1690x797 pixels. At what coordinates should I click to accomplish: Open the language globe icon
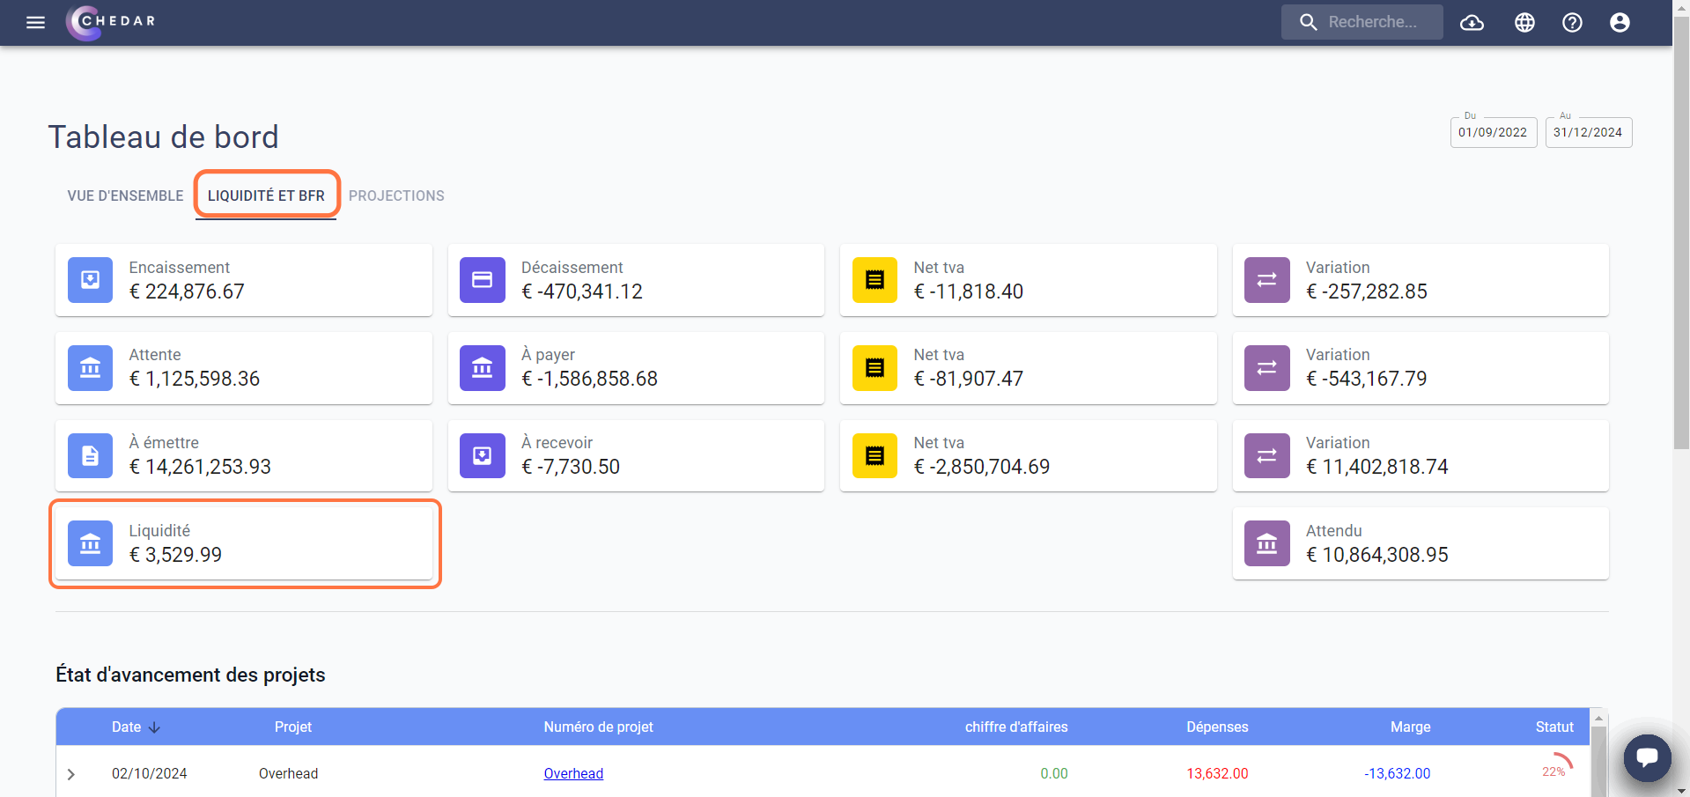click(x=1524, y=22)
